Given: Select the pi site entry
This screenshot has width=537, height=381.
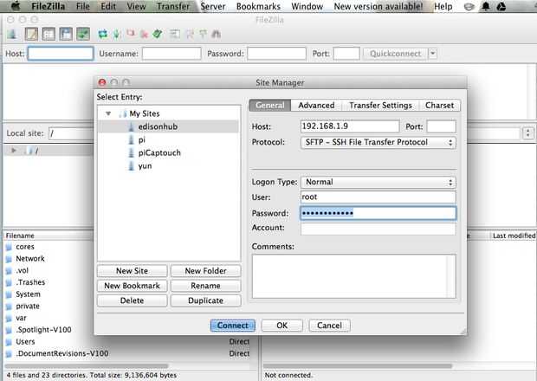Looking at the screenshot, I should point(169,139).
